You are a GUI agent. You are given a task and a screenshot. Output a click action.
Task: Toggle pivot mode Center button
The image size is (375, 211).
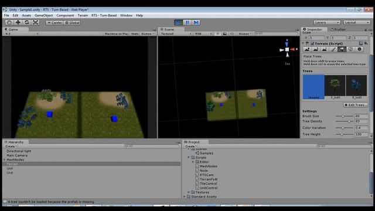54,23
